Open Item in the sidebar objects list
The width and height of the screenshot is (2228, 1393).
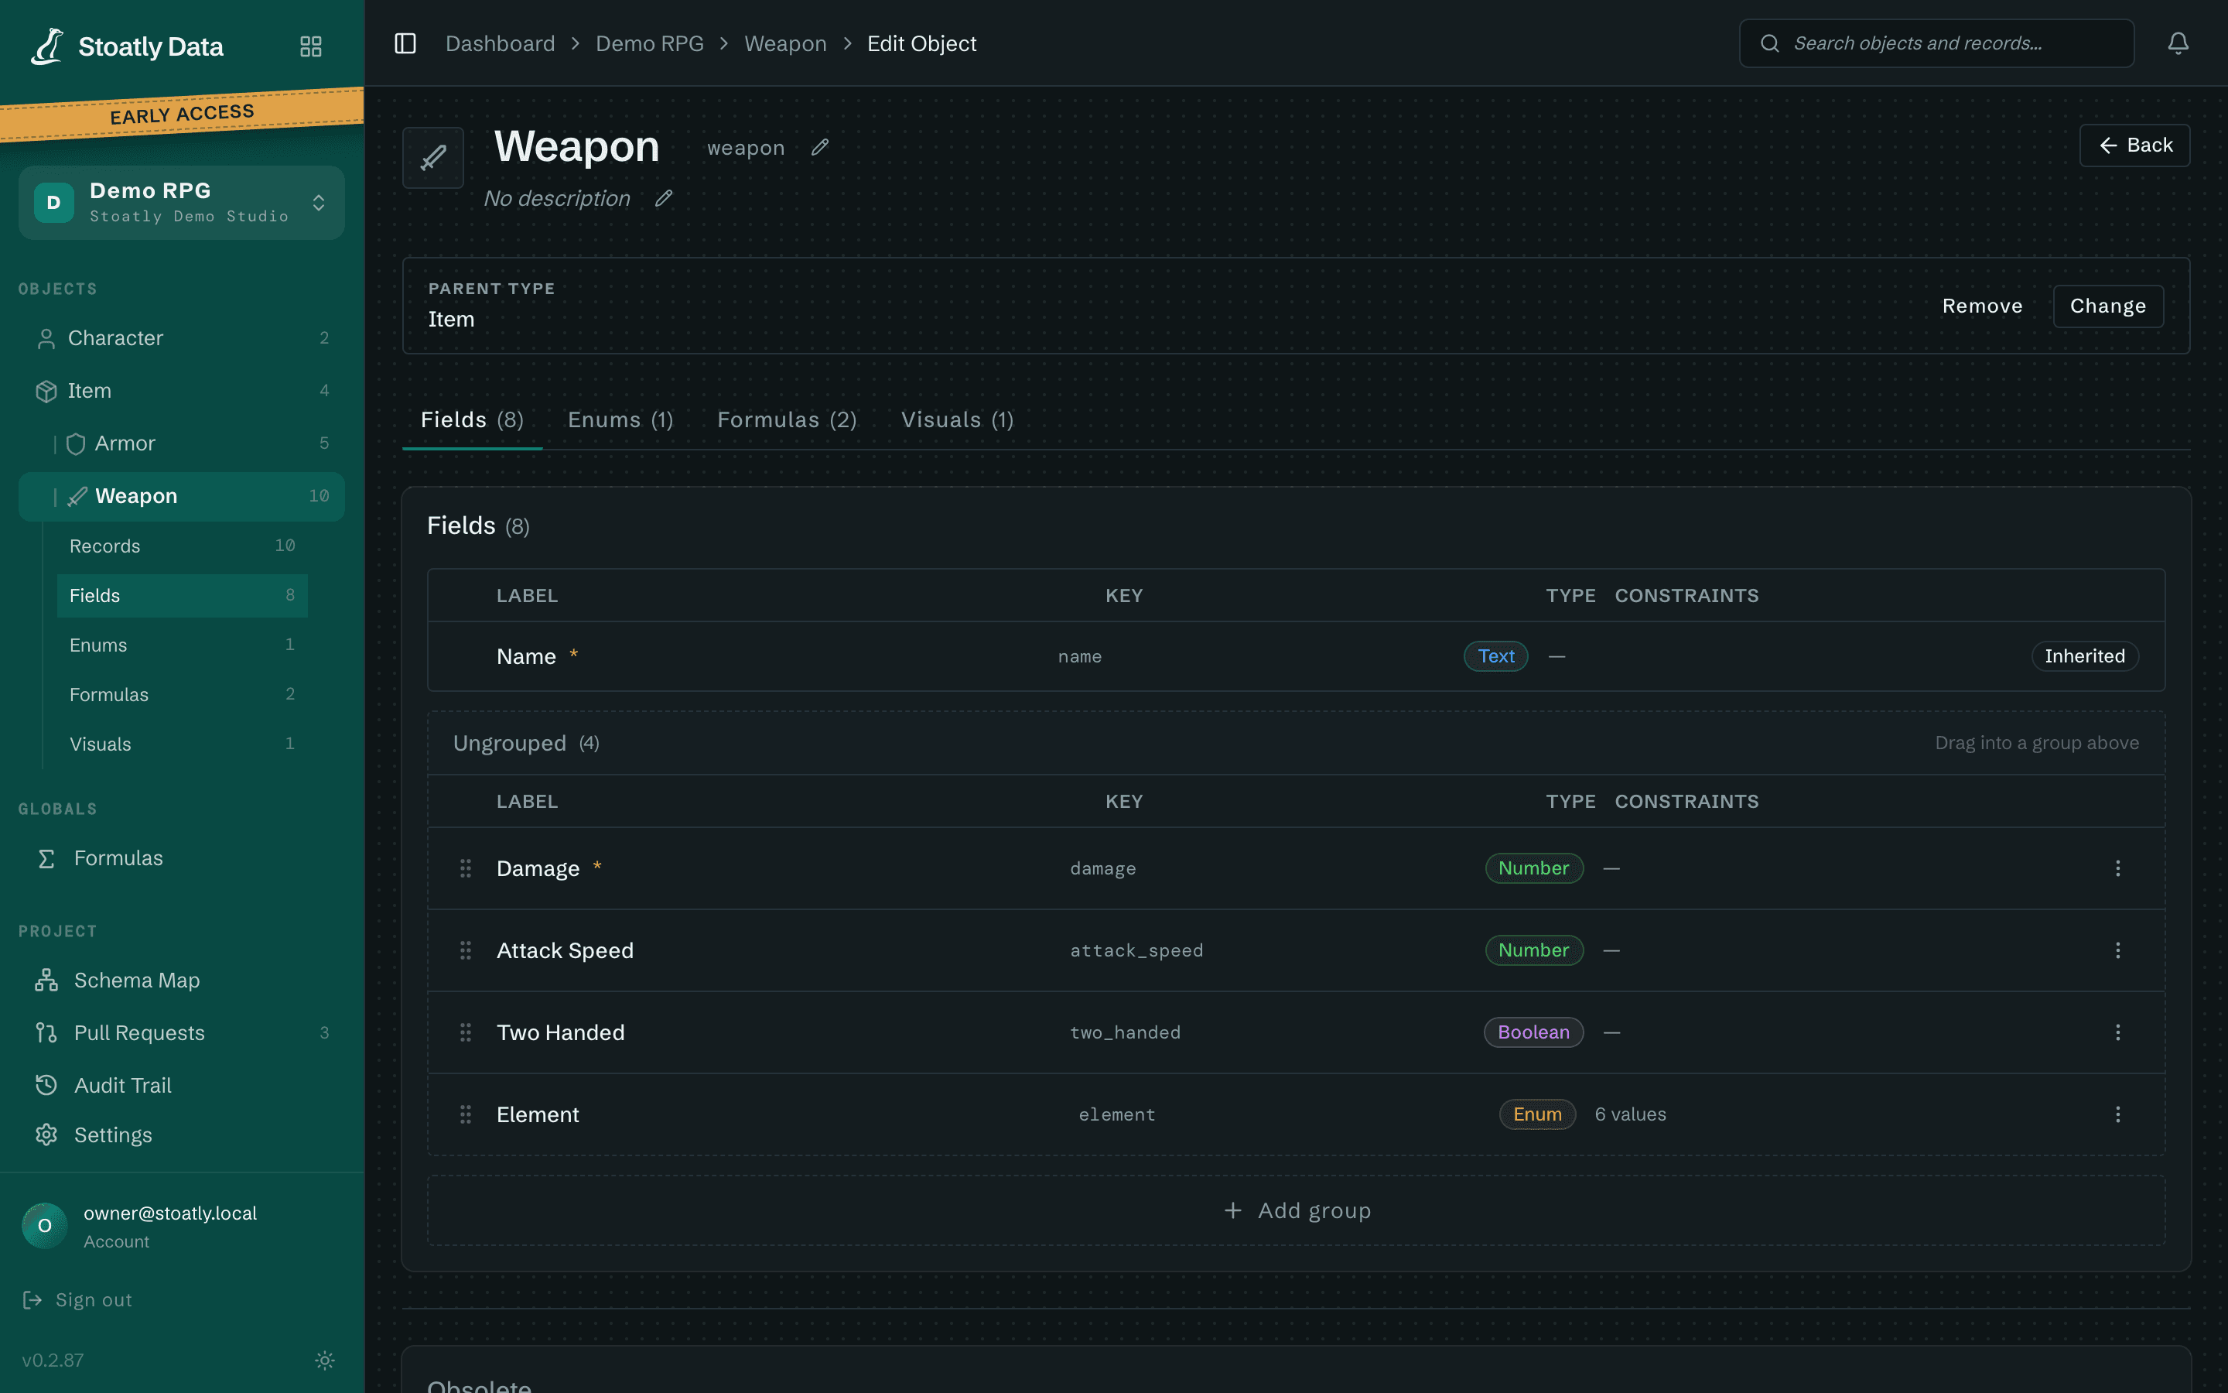(181, 391)
